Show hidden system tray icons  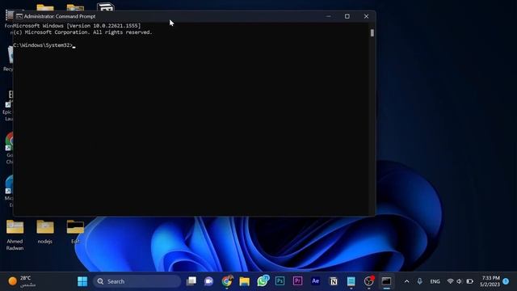click(407, 281)
